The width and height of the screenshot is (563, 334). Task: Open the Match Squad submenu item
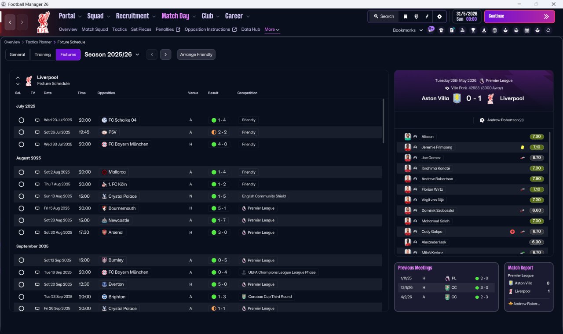95,29
